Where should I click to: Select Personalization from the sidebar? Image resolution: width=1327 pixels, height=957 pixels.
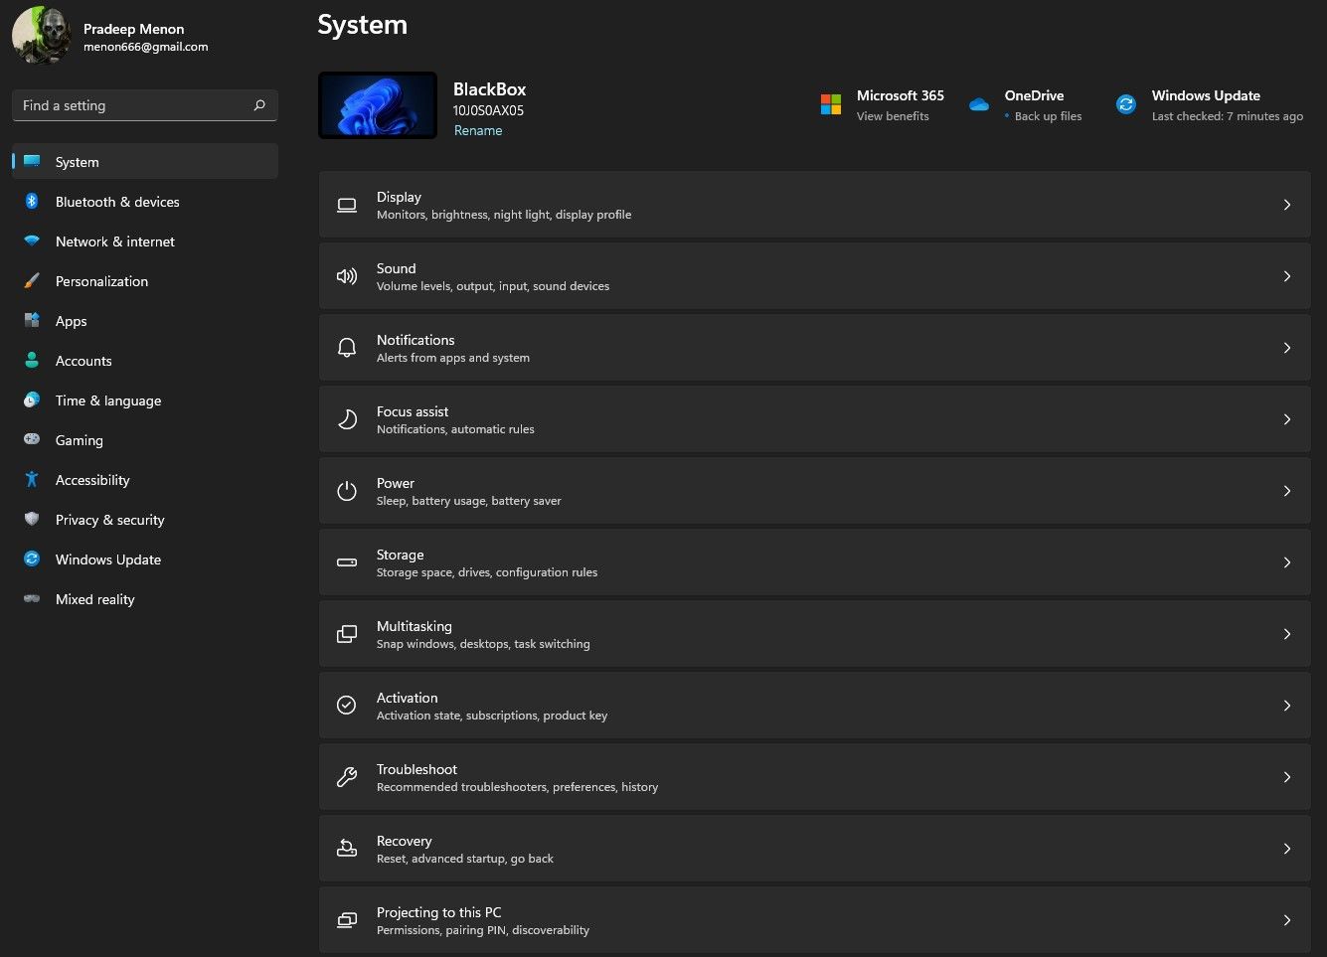101,281
